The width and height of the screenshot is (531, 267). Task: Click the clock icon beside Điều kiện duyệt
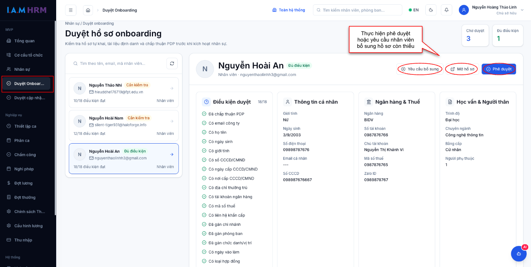click(x=206, y=102)
